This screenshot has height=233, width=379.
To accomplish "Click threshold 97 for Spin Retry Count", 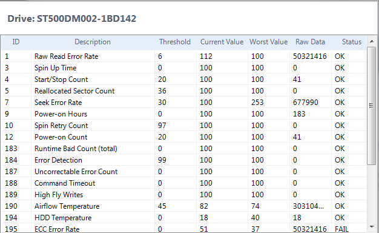I will 162,126.
